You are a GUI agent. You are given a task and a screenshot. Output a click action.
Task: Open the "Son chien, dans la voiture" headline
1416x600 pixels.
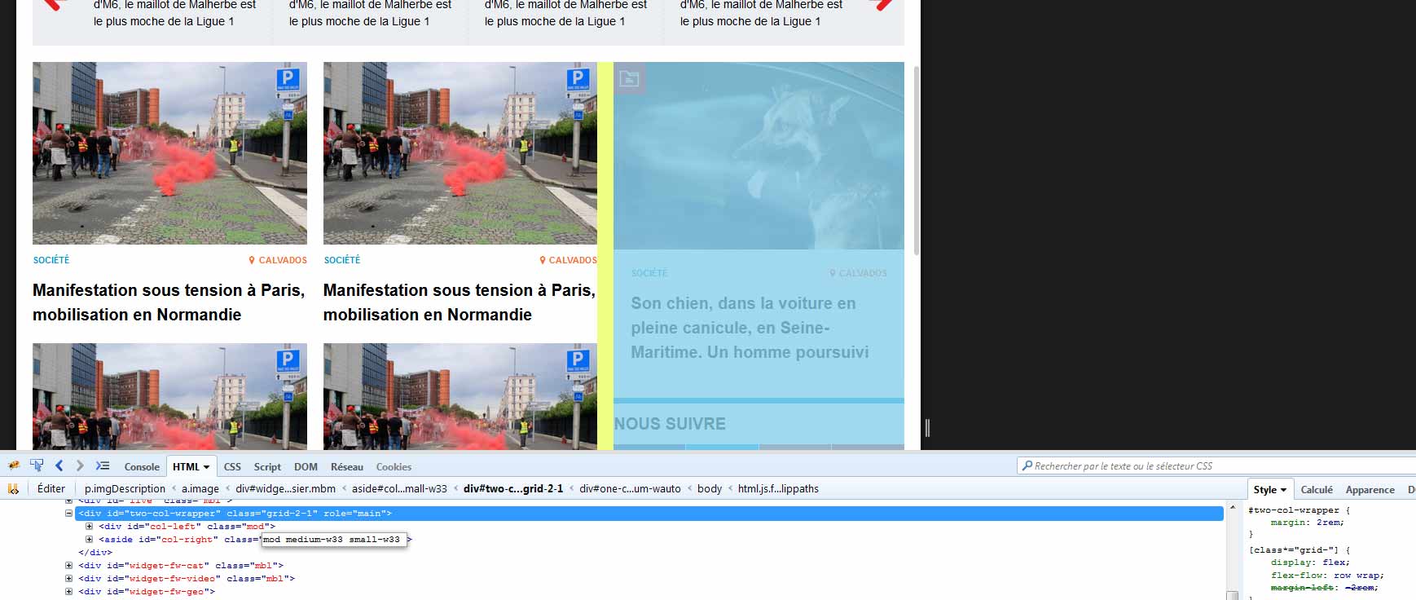750,328
